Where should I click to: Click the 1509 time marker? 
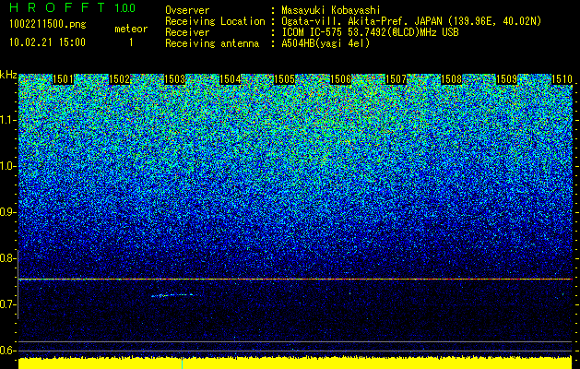point(506,79)
